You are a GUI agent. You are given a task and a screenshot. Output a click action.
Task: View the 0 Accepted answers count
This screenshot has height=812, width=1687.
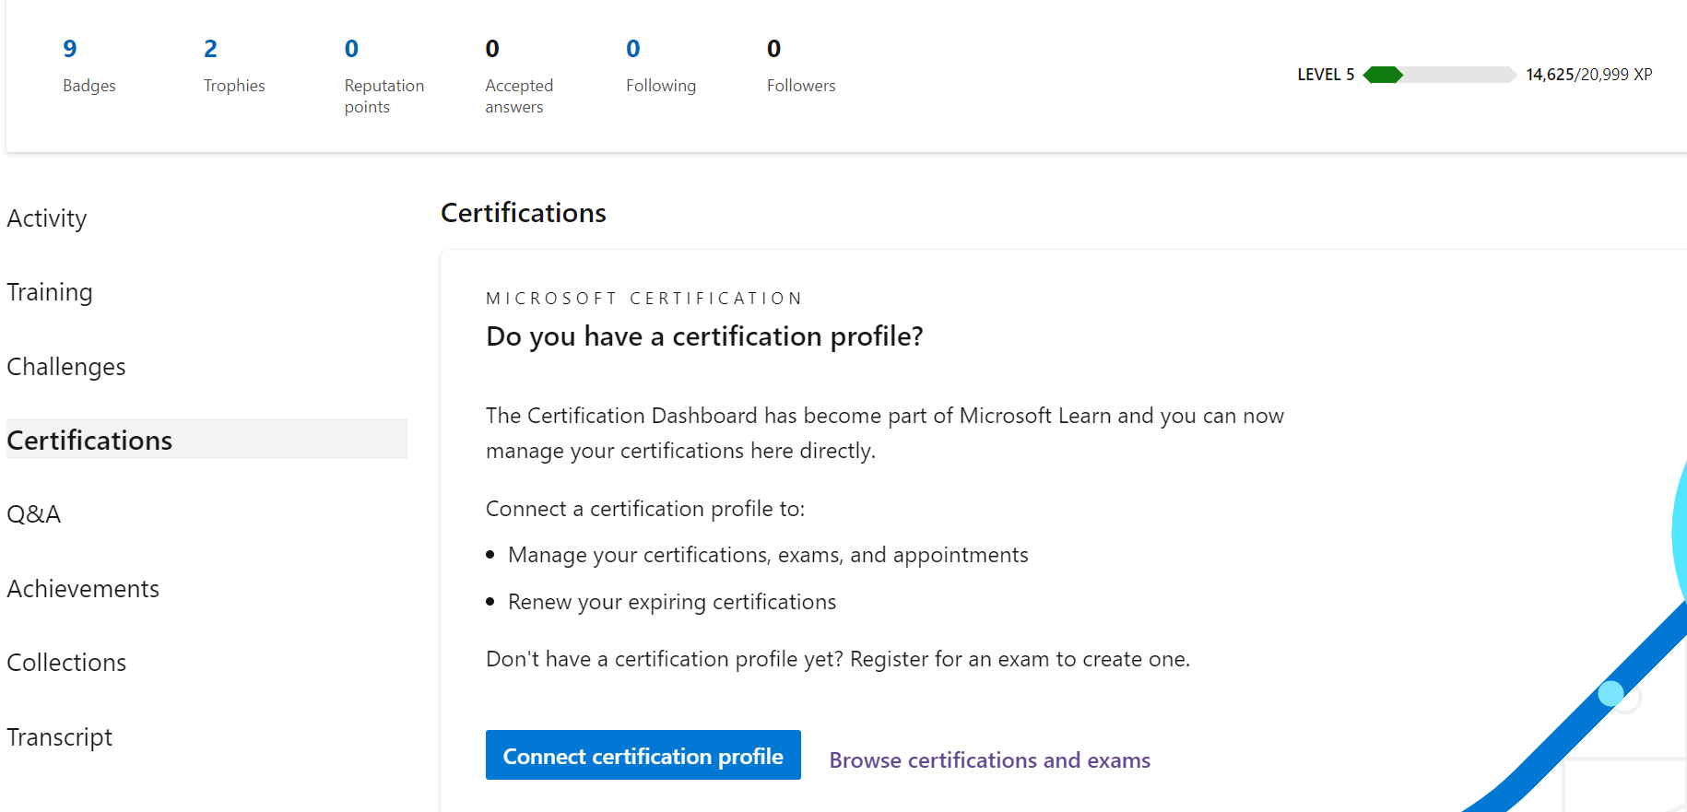click(519, 76)
